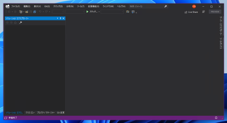Open the ヘルプ(H) menu
Viewport: 227px width, 123px height.
click(121, 6)
